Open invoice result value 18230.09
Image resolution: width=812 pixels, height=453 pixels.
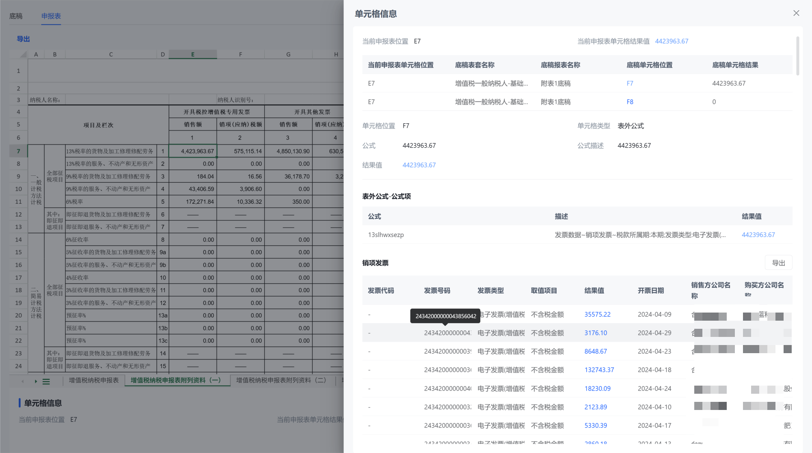coord(597,388)
